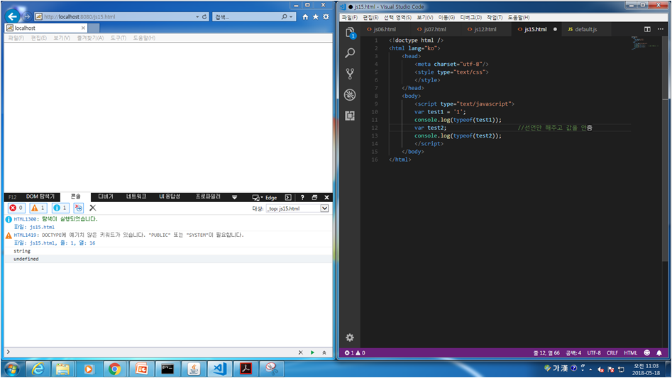Open VS Code 보기(V) menu
The width and height of the screenshot is (672, 378).
tap(425, 18)
